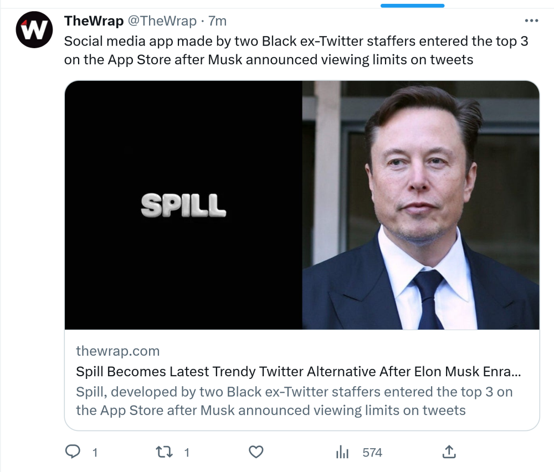Like the tweet with the heart icon
554x472 pixels.
pos(255,452)
